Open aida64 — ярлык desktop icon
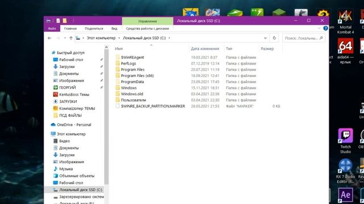 point(345,52)
